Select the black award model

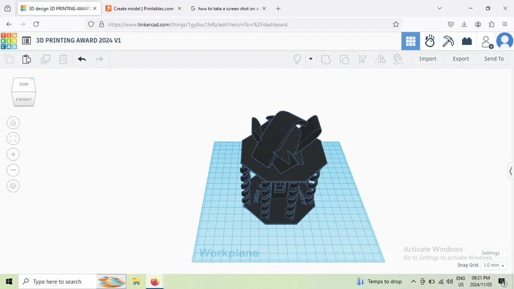[x=283, y=168]
